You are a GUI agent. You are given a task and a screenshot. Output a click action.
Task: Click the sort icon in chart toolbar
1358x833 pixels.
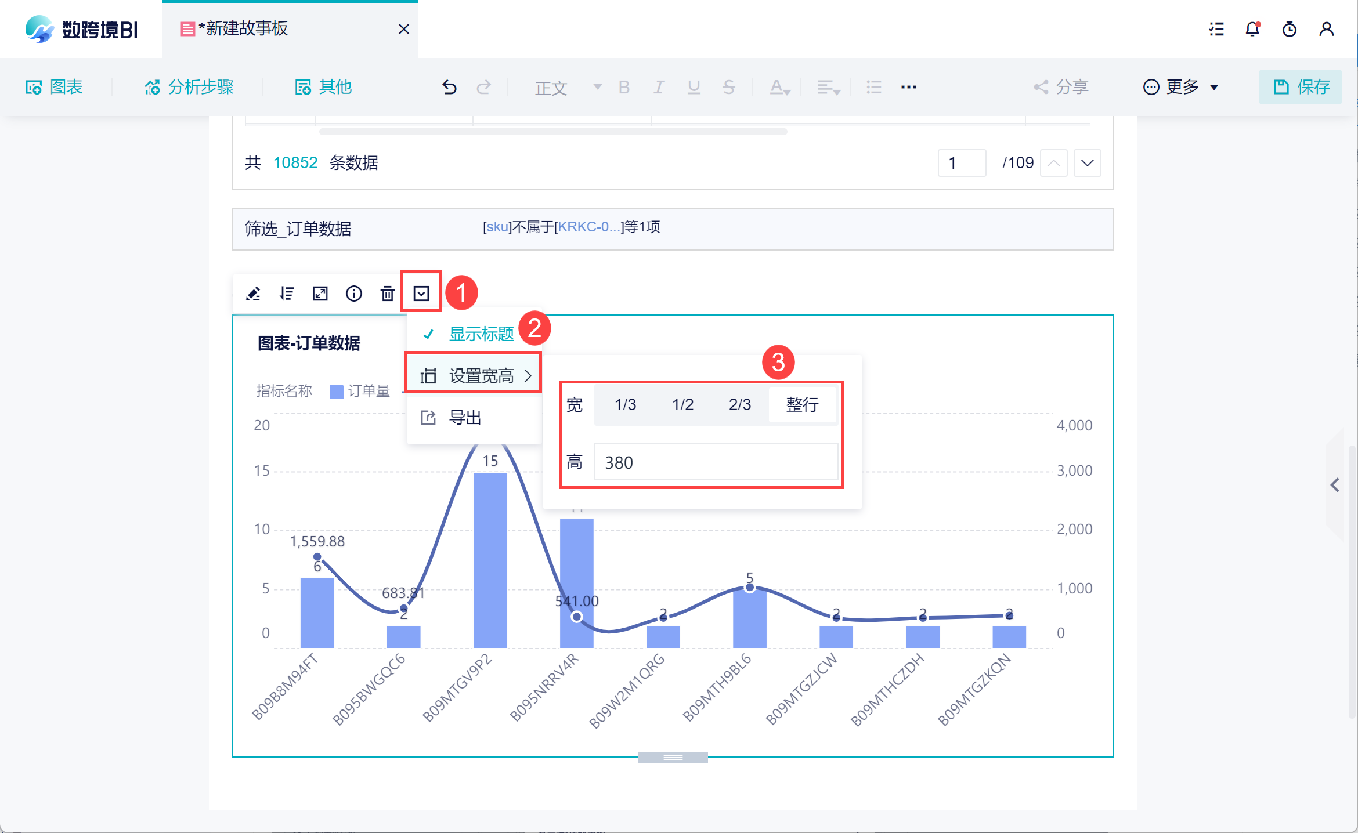coord(287,294)
